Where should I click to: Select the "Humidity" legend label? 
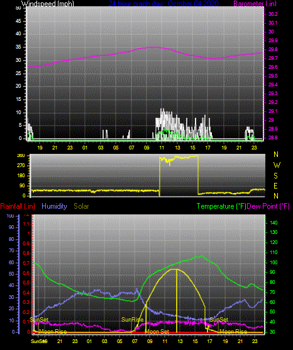coord(54,206)
